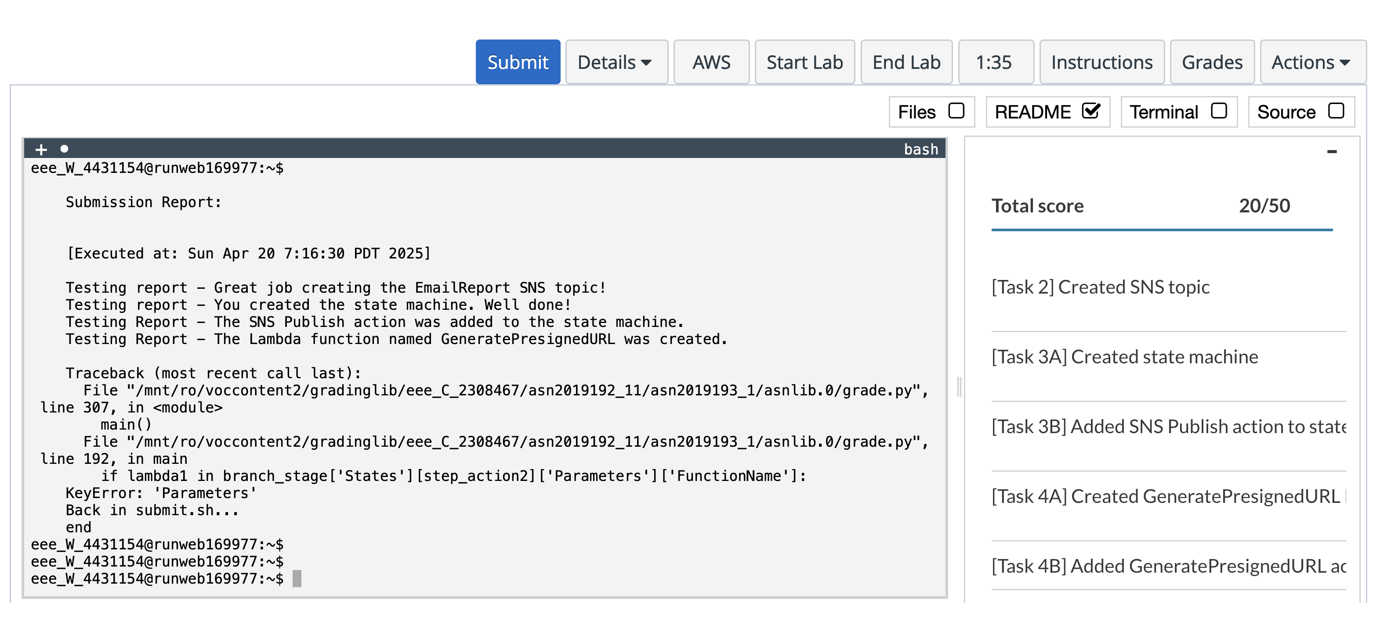Click the EmailReport SNS topic report line
This screenshot has height=624, width=1391.
(x=336, y=287)
